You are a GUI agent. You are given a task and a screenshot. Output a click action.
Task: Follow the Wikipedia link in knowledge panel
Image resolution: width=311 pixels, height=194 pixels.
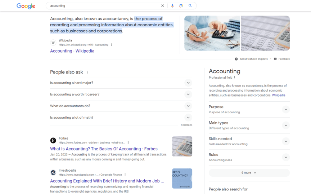tap(279, 96)
